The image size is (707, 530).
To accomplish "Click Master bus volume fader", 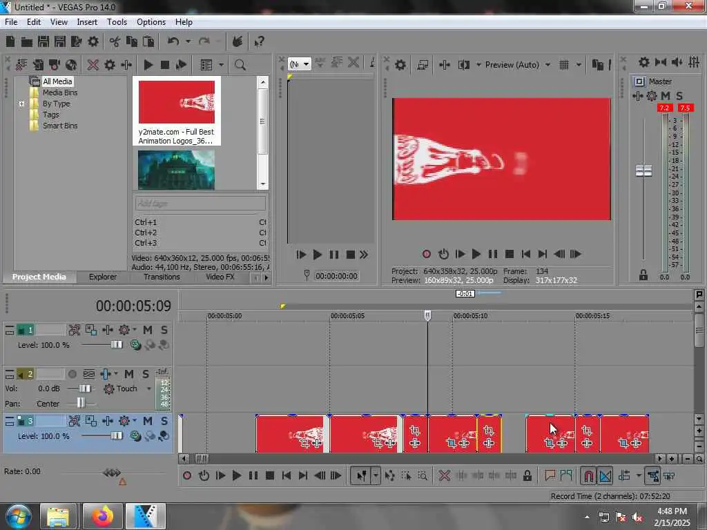I will pyautogui.click(x=643, y=171).
